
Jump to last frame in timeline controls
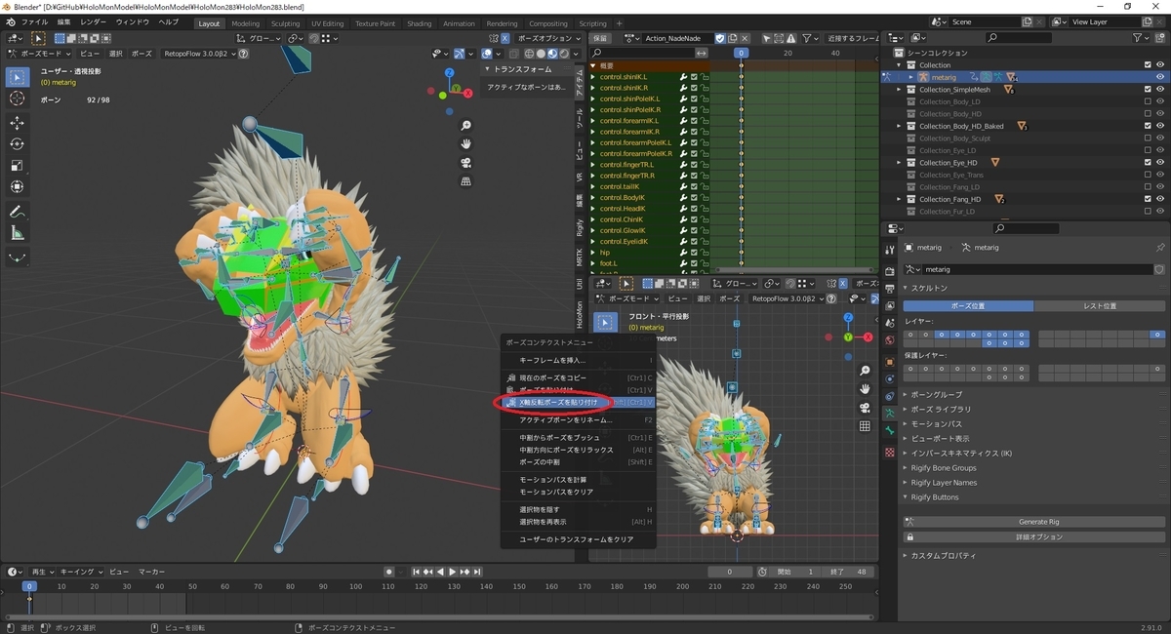[477, 572]
